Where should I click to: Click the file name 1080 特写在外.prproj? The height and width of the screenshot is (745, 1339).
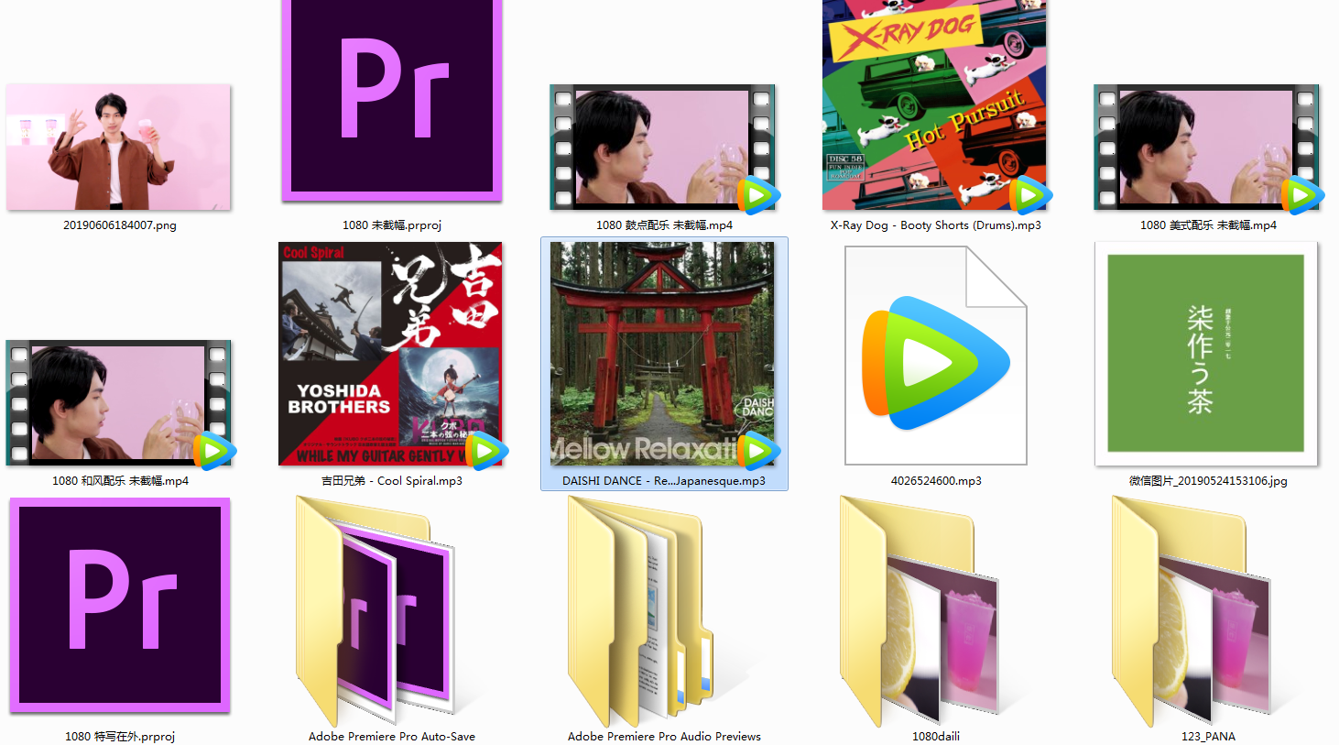click(120, 737)
